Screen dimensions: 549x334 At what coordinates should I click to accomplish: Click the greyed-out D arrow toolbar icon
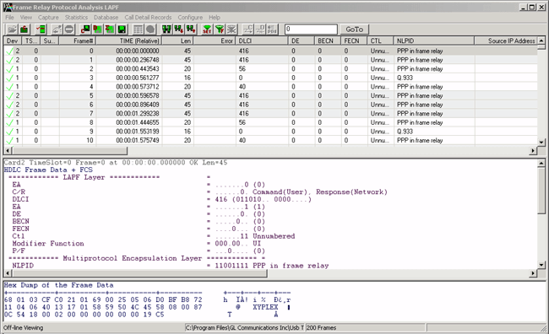(260, 29)
